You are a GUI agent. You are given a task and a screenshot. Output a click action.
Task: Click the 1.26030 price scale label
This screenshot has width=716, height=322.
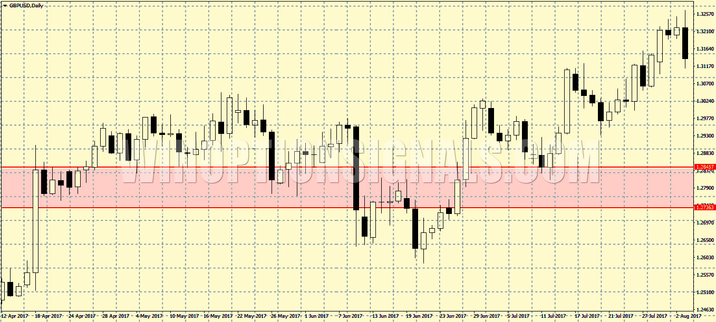tap(705, 257)
